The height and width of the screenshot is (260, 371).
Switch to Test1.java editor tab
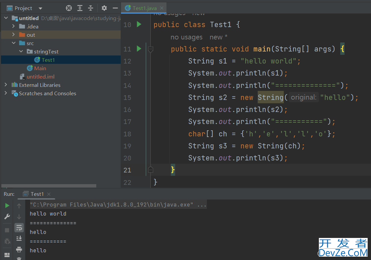click(x=144, y=8)
